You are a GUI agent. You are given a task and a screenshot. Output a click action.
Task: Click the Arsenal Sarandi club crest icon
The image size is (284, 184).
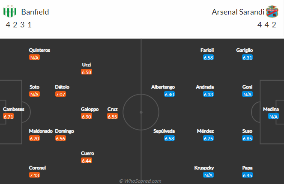(x=272, y=12)
